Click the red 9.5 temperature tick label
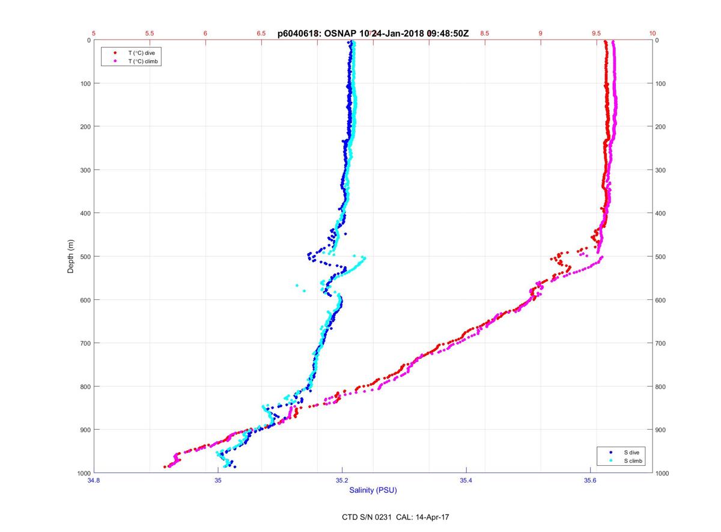The height and width of the screenshot is (532, 721). click(596, 34)
